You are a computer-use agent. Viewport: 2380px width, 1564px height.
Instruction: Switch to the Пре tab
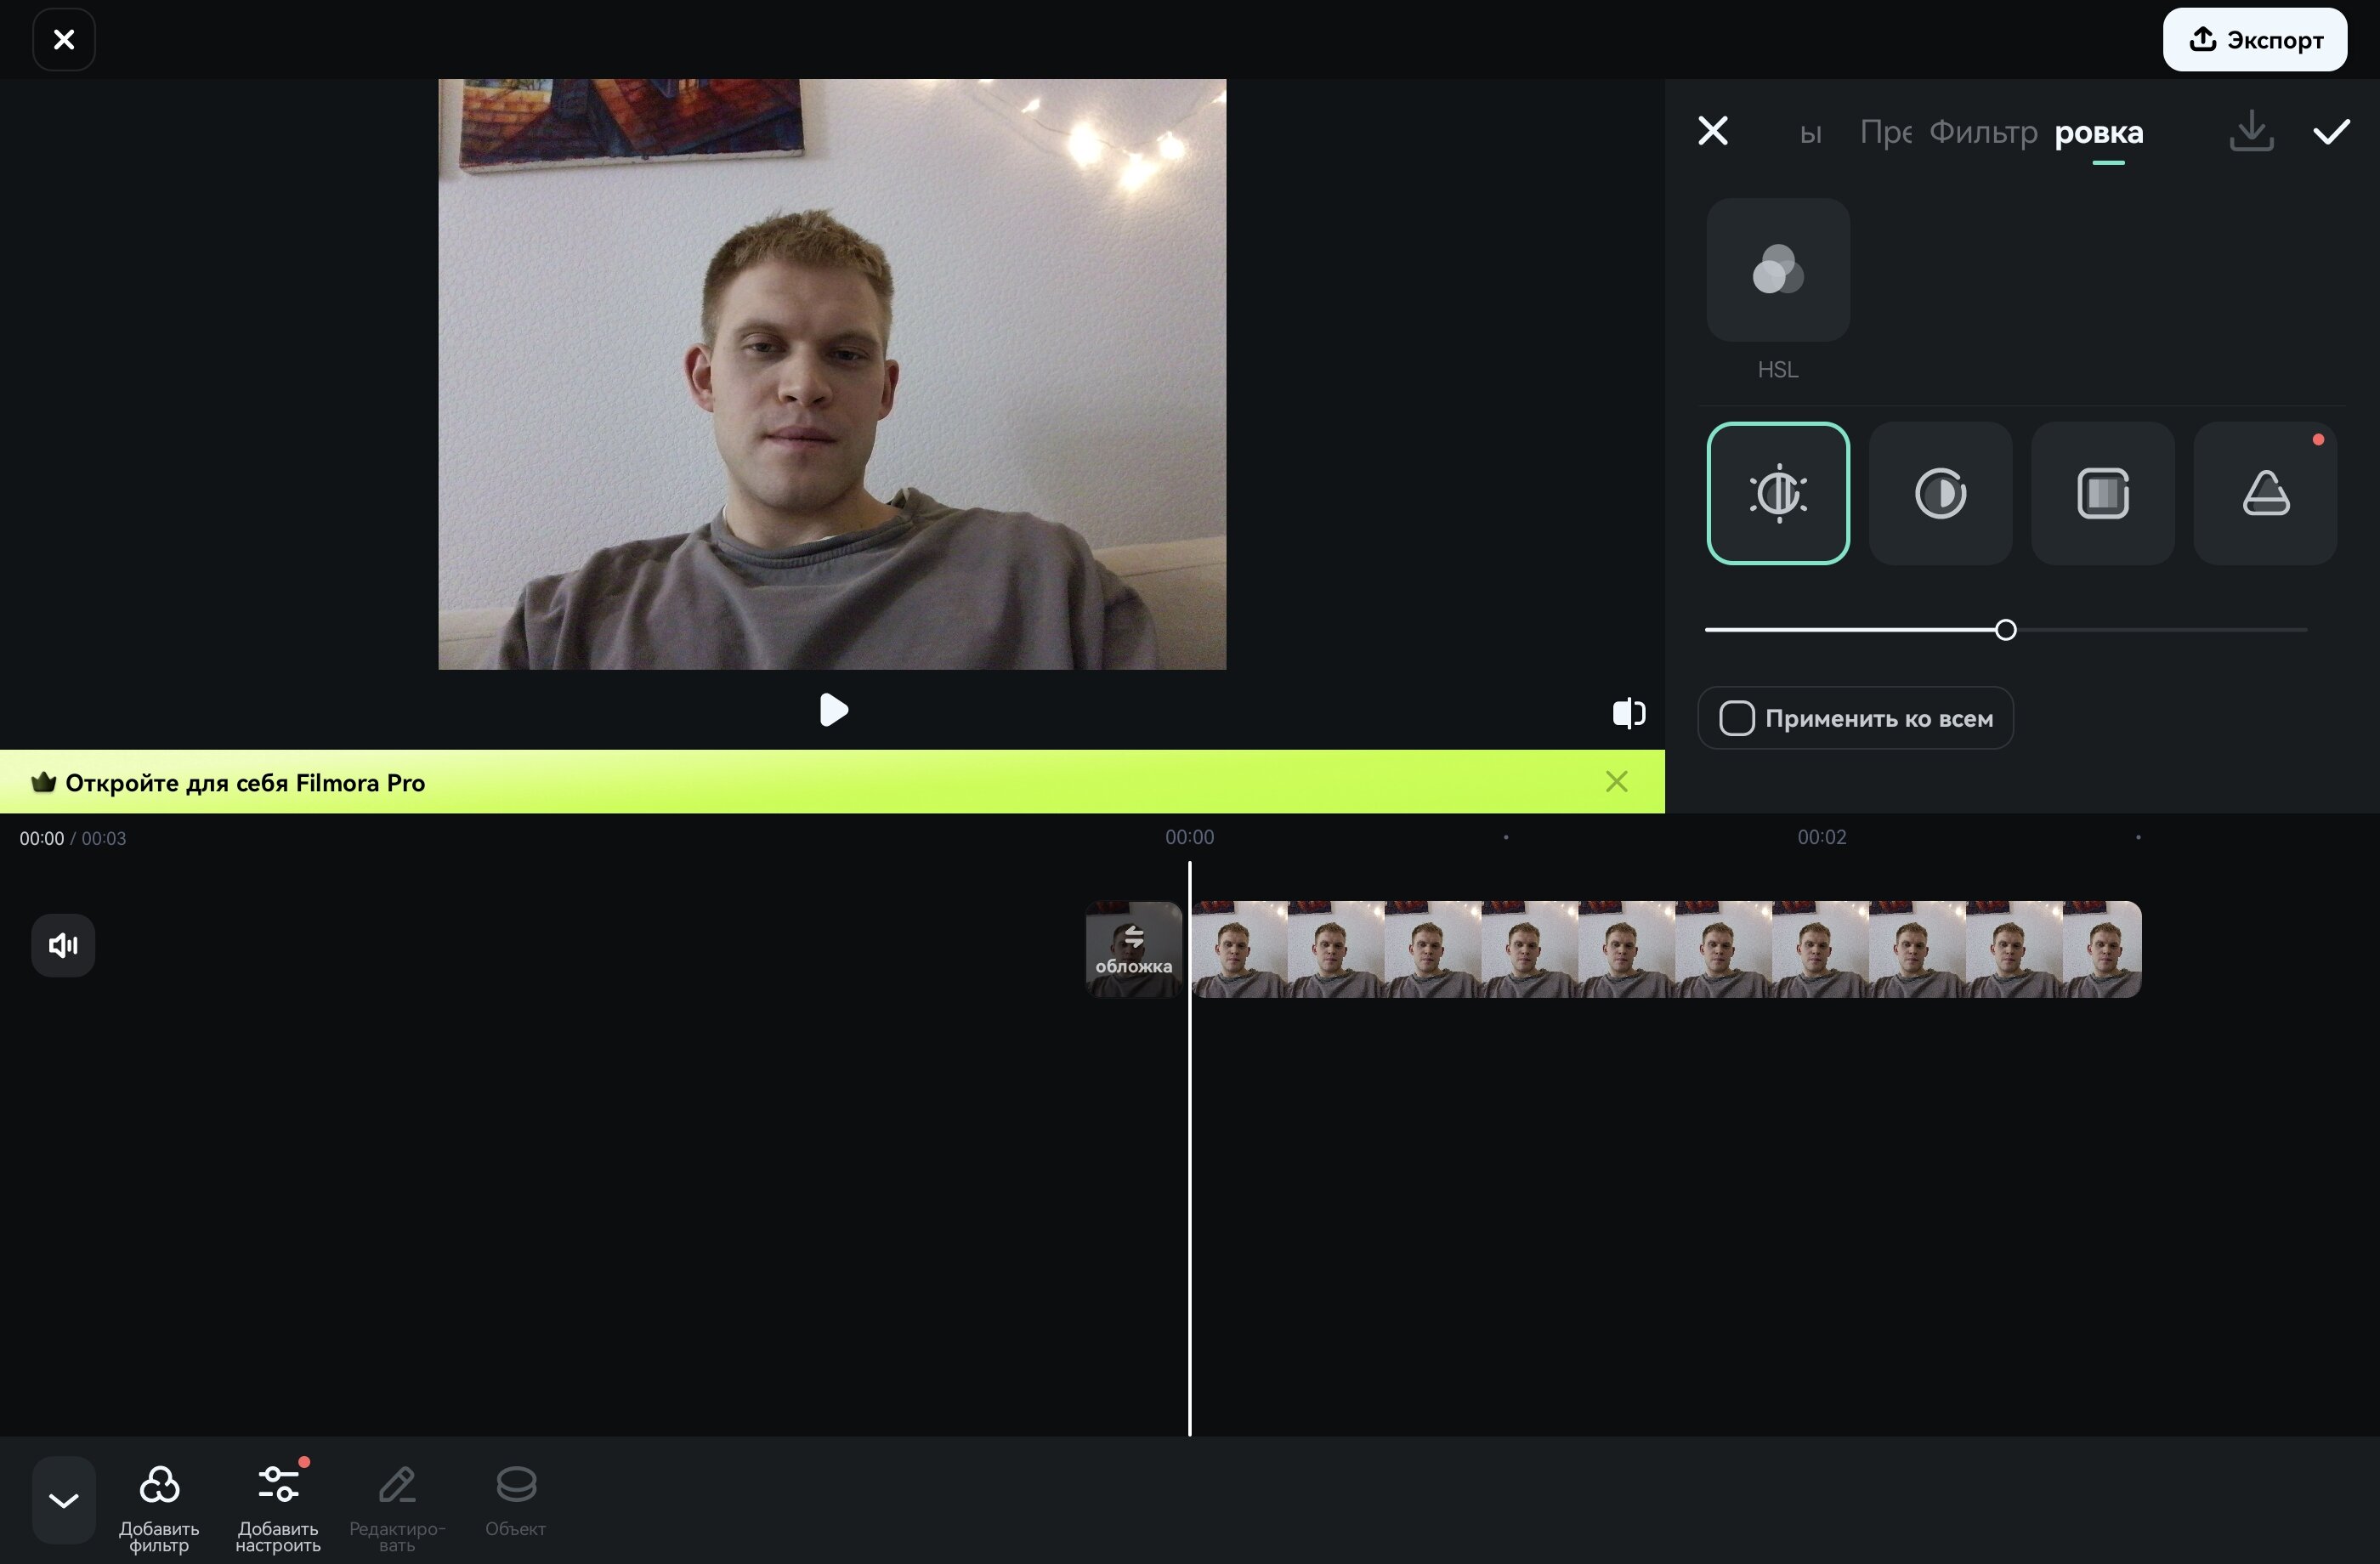tap(1885, 132)
